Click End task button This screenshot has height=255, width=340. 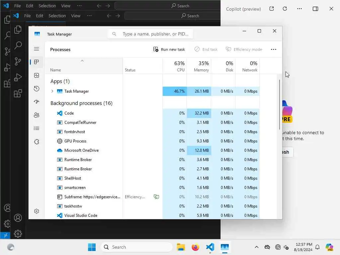206,49
